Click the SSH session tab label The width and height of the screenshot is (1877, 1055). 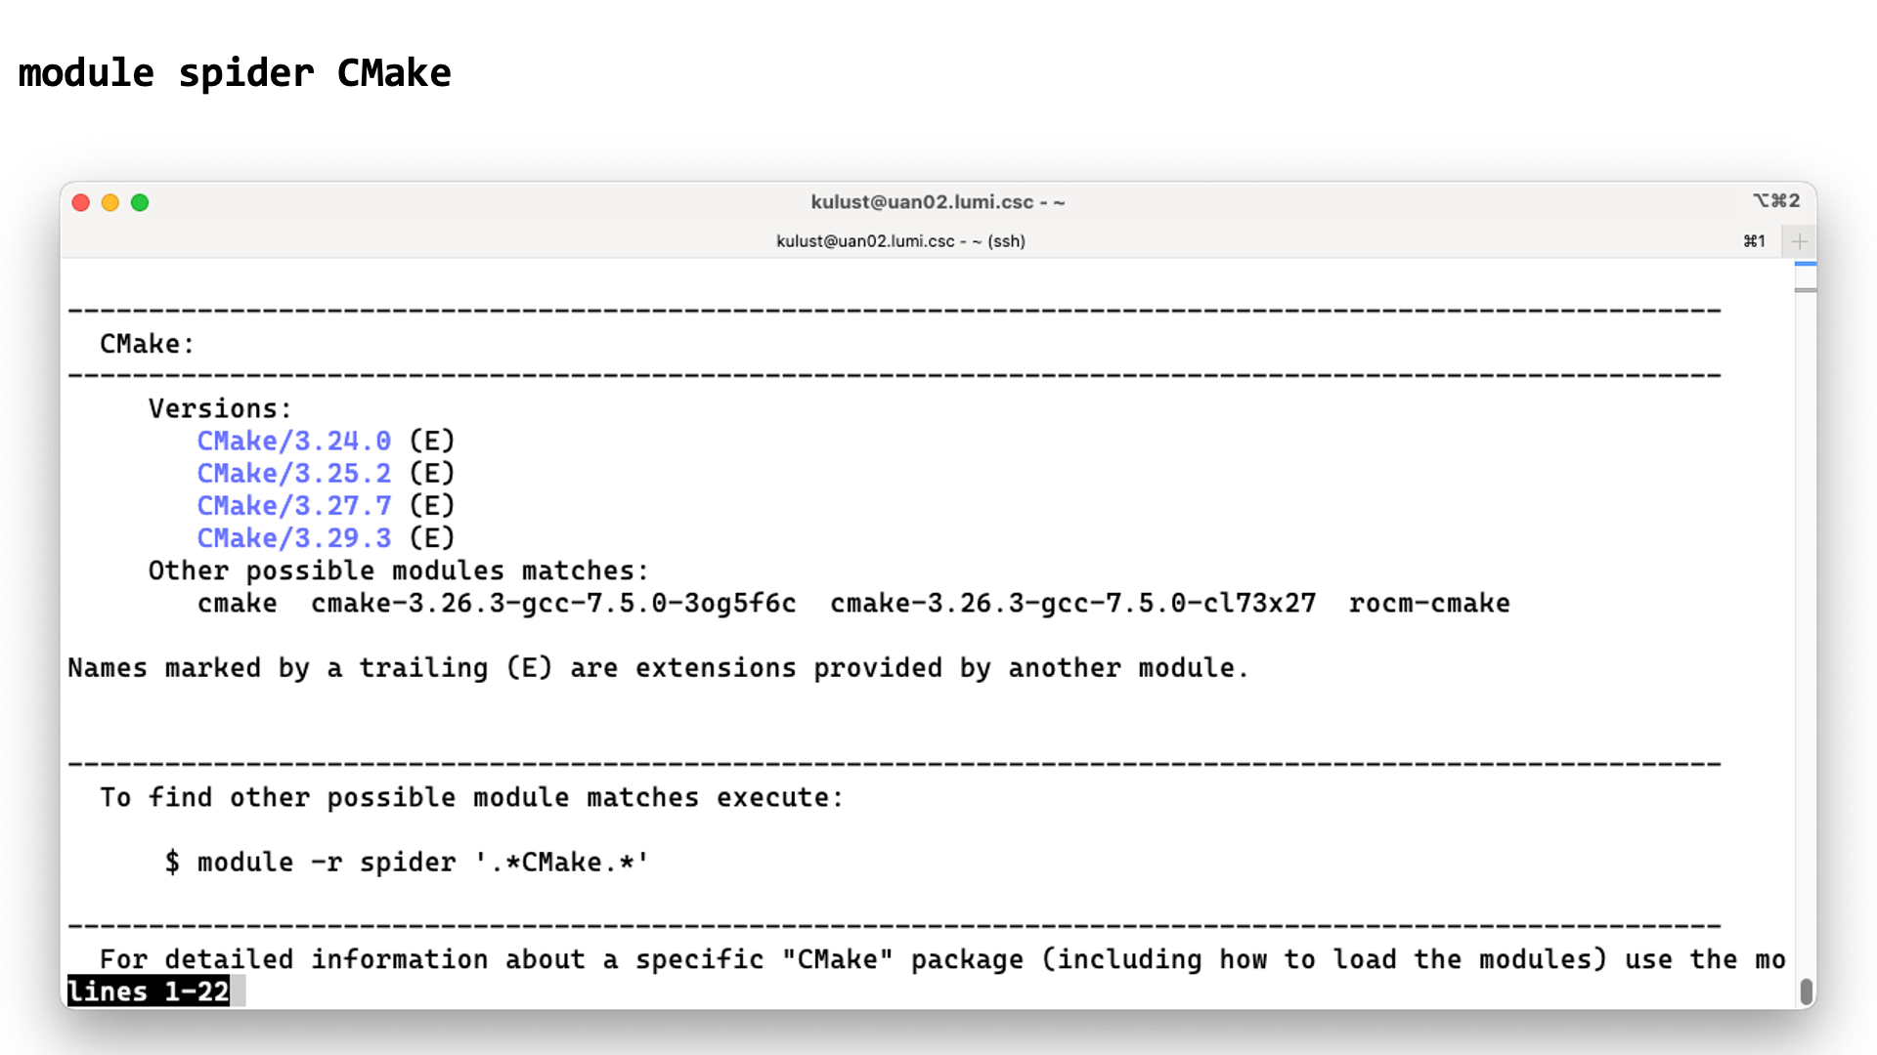(902, 239)
